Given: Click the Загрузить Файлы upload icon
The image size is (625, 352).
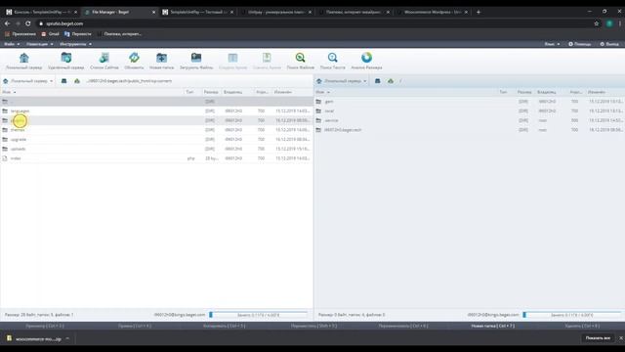Looking at the screenshot, I should point(196,58).
